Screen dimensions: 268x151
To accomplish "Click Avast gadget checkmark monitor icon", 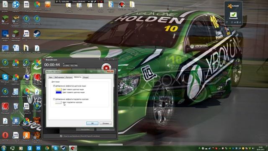I will coord(233,16).
